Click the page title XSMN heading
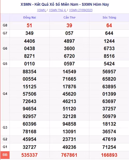 tap(65, 4)
